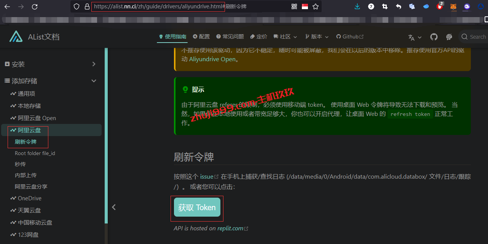Jump to 阿里云盘分享 sidebar heading
Image resolution: width=488 pixels, height=244 pixels.
pyautogui.click(x=31, y=187)
